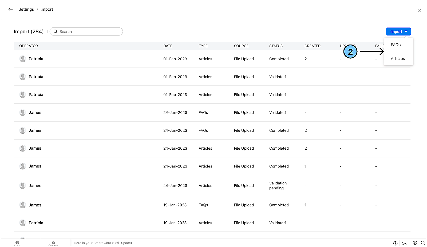
Task: Click James's avatar in the Validation pending row
Action: click(x=23, y=186)
